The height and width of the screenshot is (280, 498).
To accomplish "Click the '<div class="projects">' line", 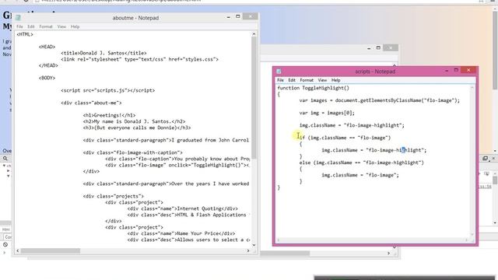I will (114, 196).
